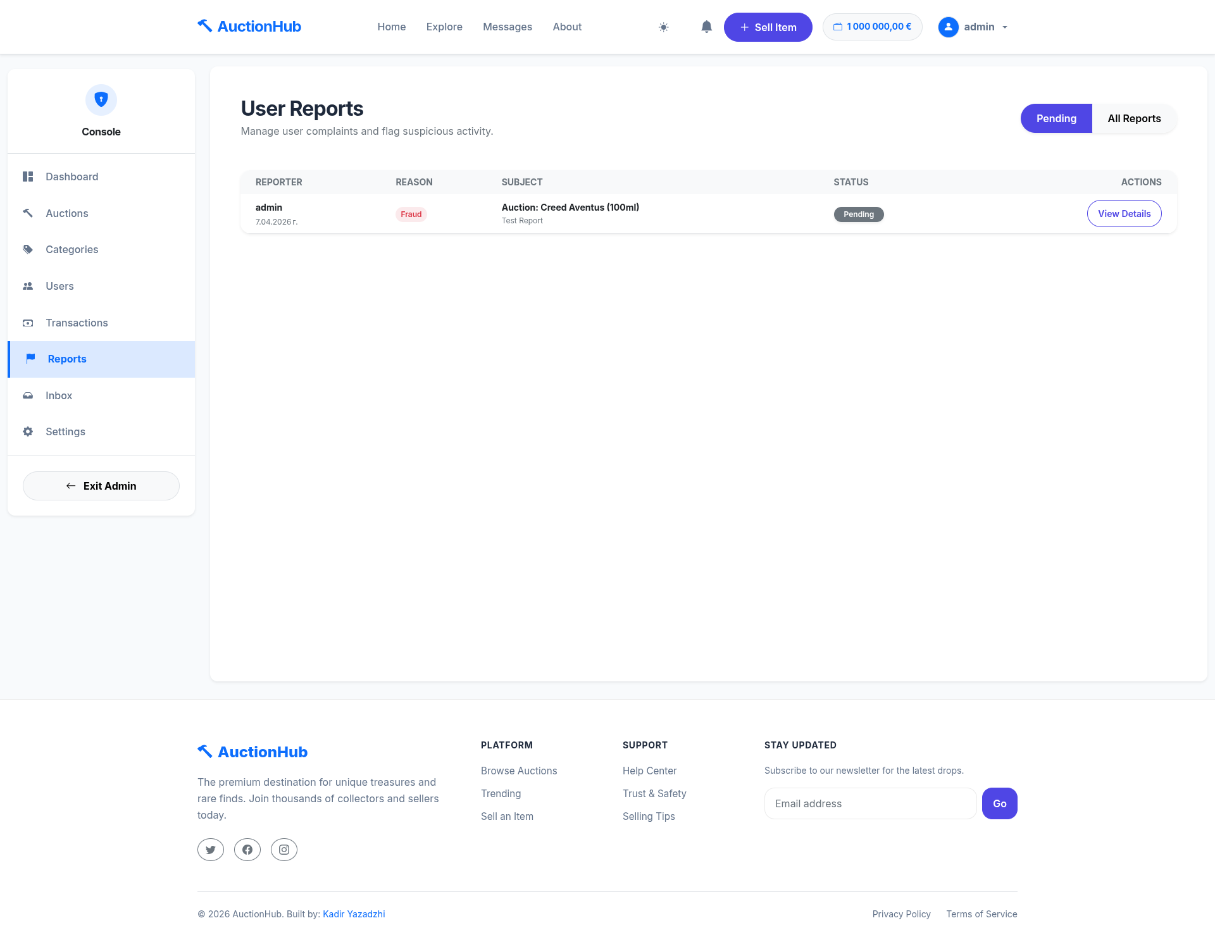The height and width of the screenshot is (942, 1215).
Task: Click Exit Admin button
Action: (x=101, y=486)
